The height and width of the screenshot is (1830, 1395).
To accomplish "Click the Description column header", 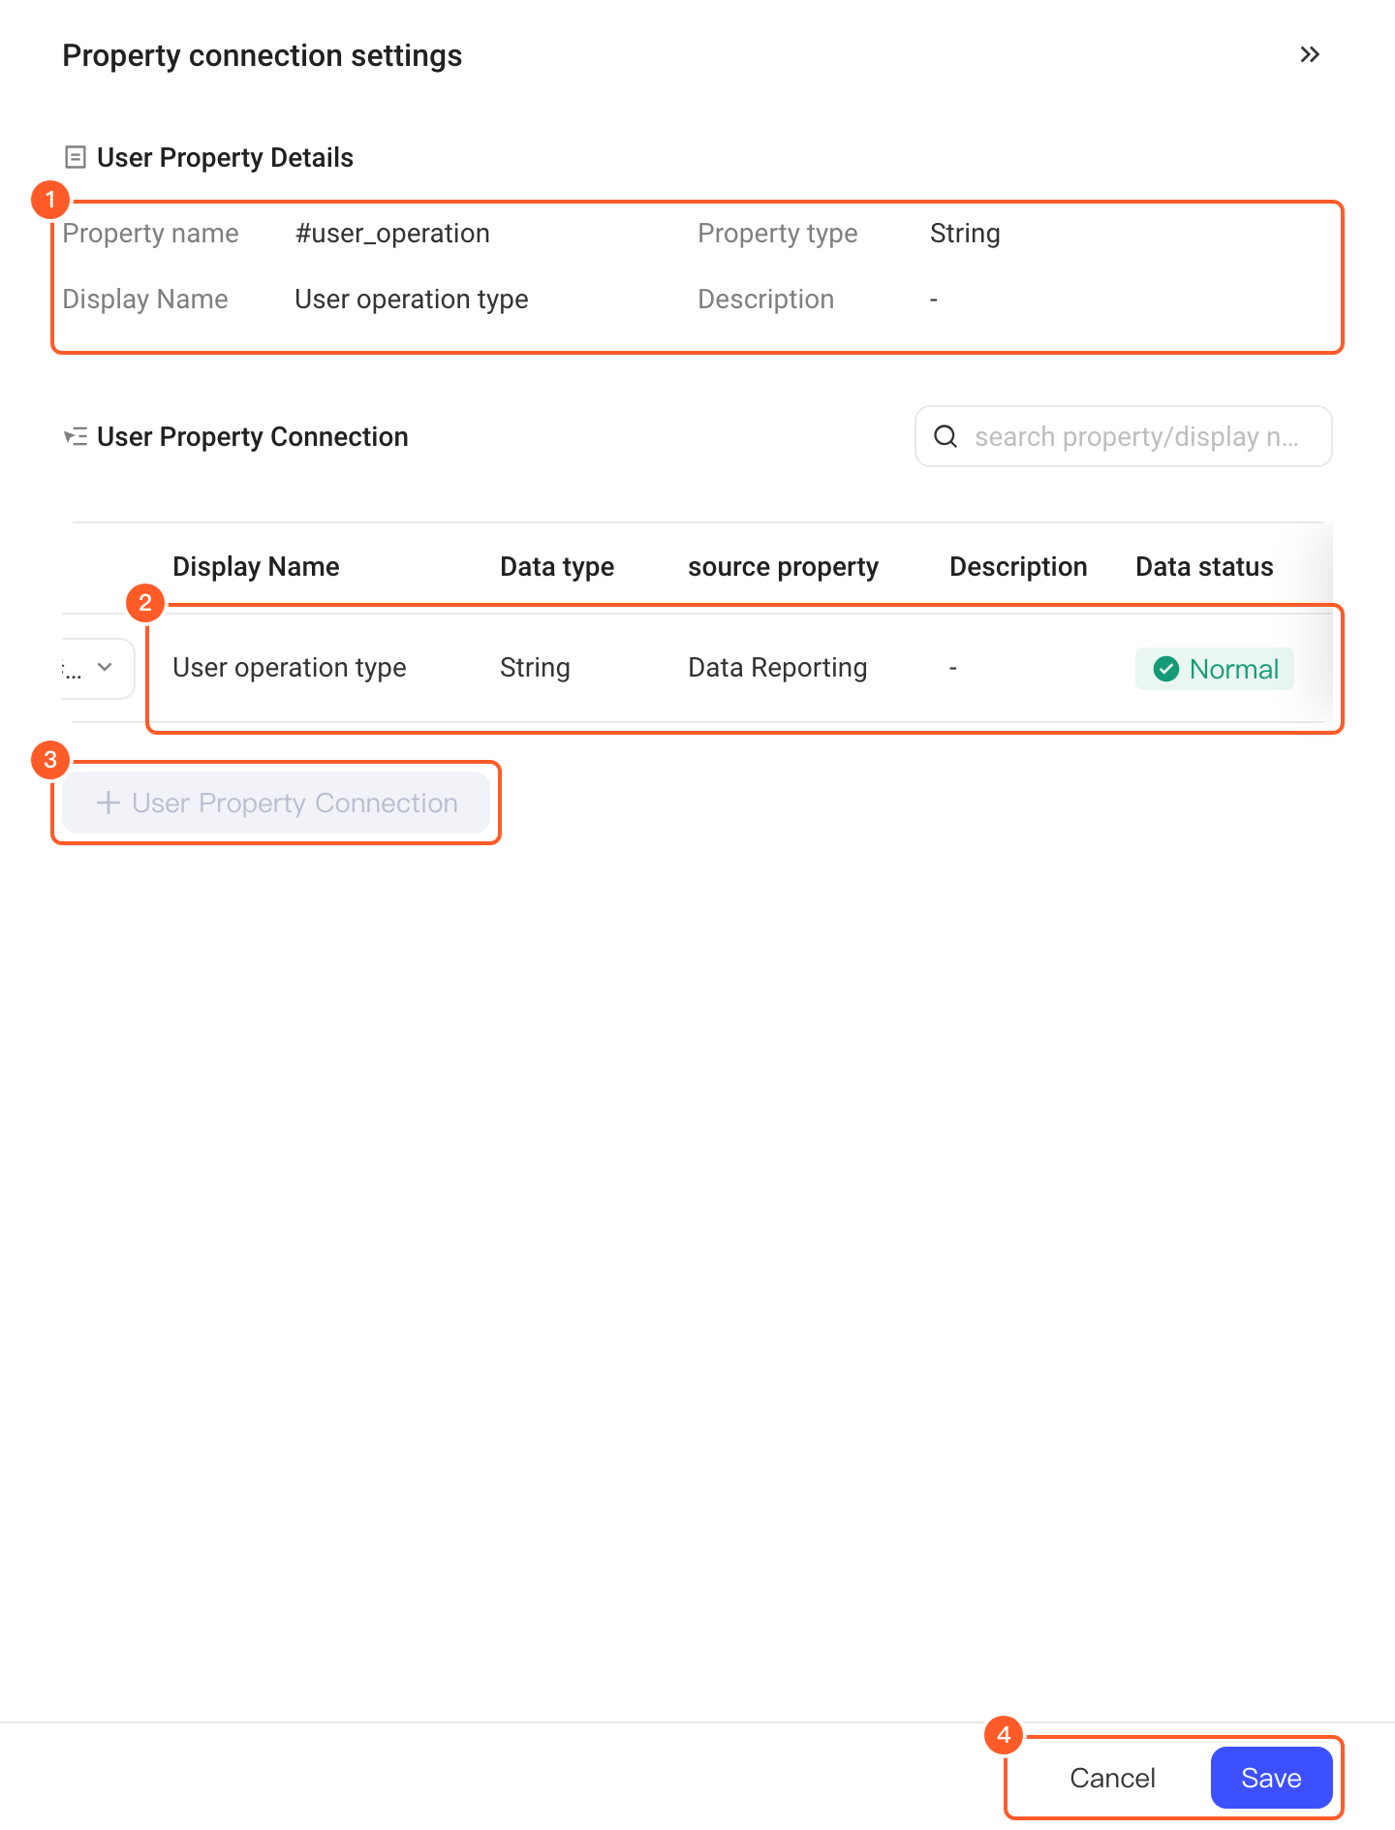I will (1018, 567).
